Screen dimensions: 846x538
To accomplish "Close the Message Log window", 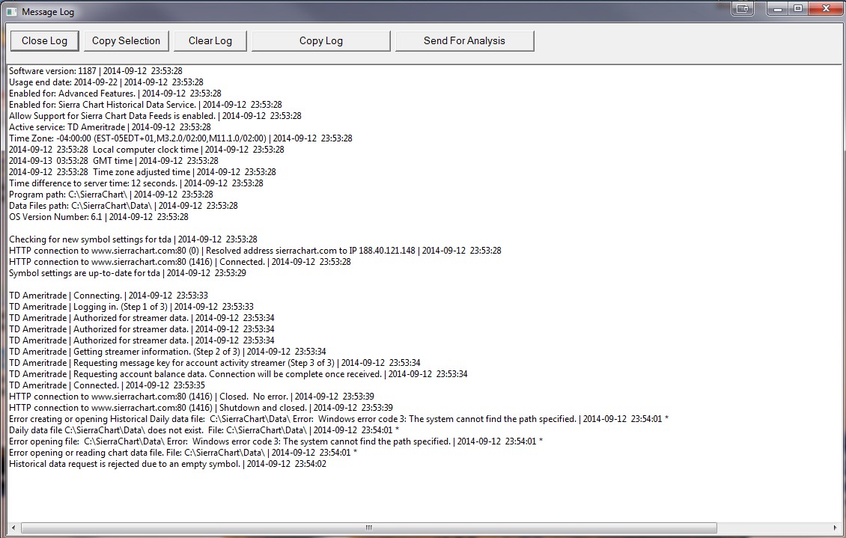I will [x=826, y=9].
